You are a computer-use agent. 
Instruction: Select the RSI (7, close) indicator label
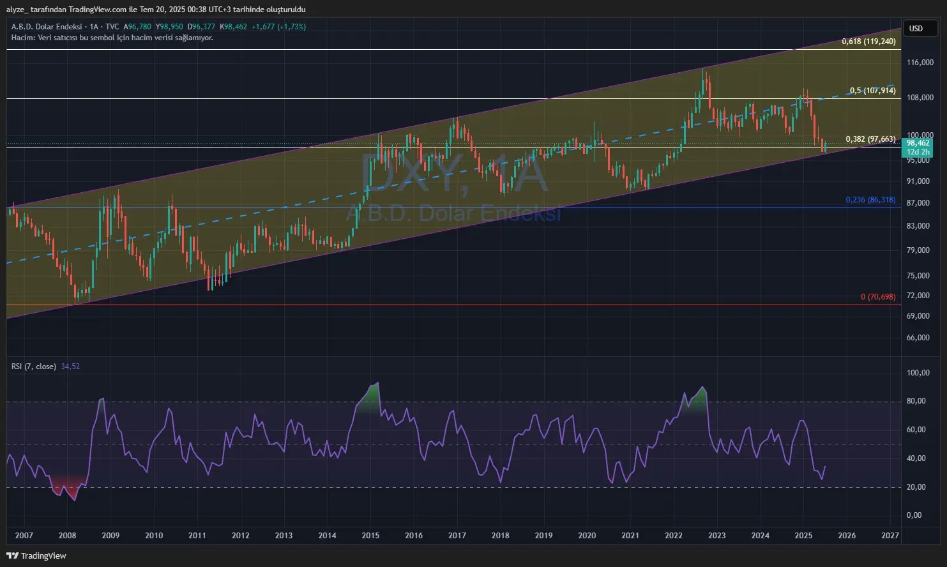click(x=34, y=367)
